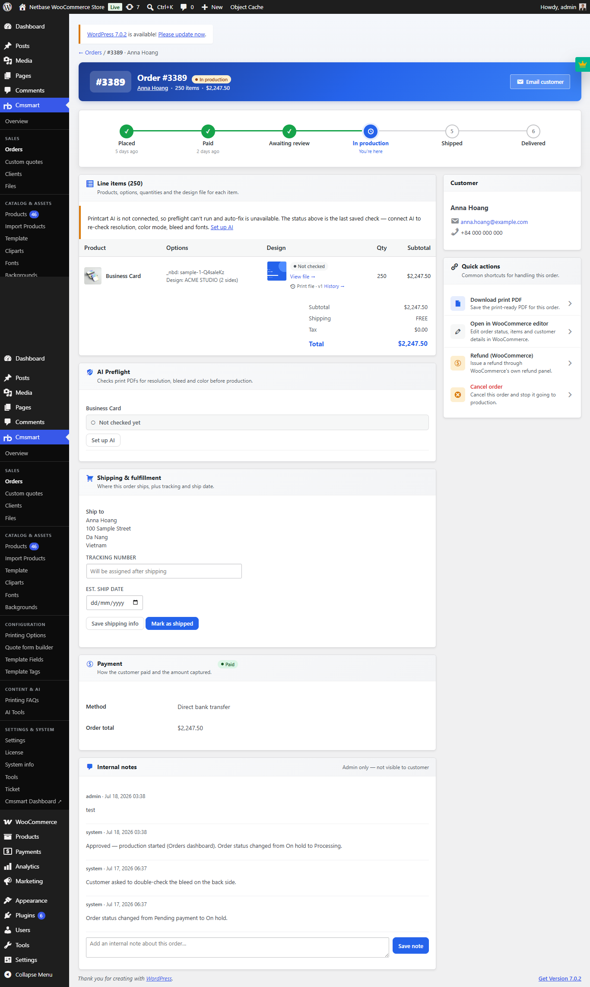
Task: Open the blue design preview thumbnail
Action: [x=276, y=271]
